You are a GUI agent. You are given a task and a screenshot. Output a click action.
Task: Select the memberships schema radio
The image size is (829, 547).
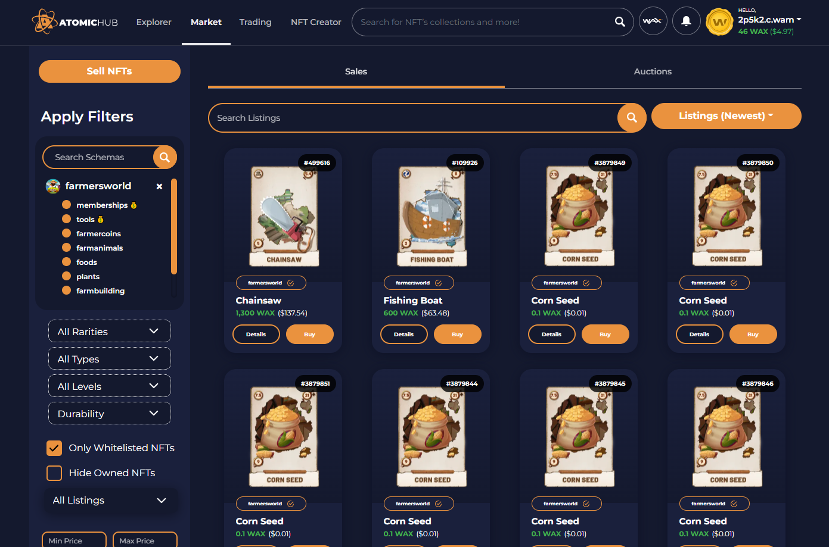click(66, 205)
